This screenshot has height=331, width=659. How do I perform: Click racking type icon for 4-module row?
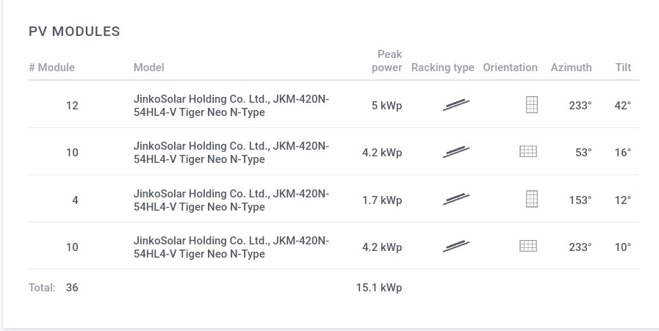456,200
